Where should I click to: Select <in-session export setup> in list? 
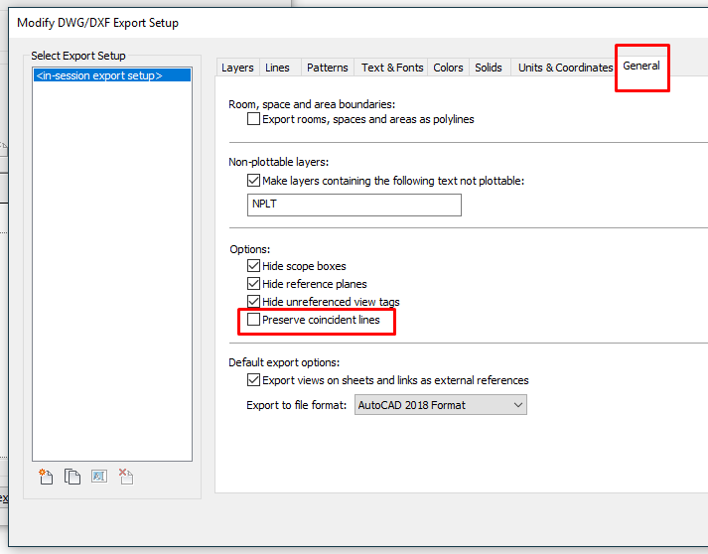pos(112,75)
